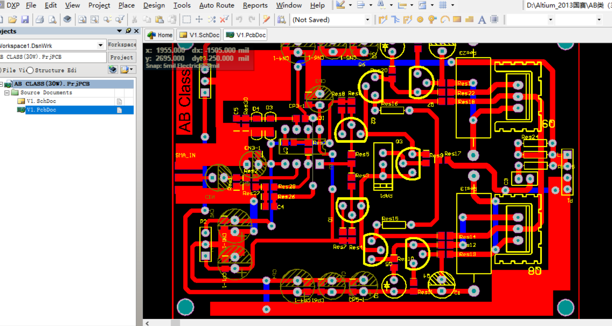The width and height of the screenshot is (612, 326).
Task: Open the Reports menu
Action: (255, 5)
